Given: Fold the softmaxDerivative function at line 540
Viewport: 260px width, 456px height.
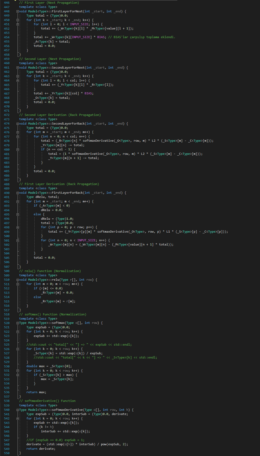Looking at the screenshot, I should (18, 410).
